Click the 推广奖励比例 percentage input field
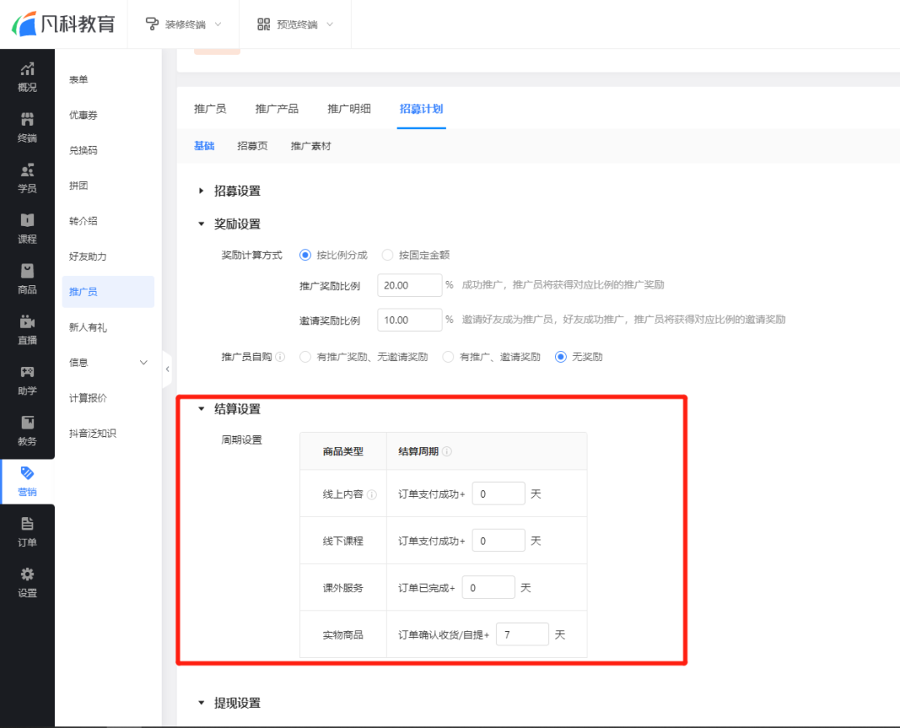Screen dimensions: 900x728 coord(409,284)
